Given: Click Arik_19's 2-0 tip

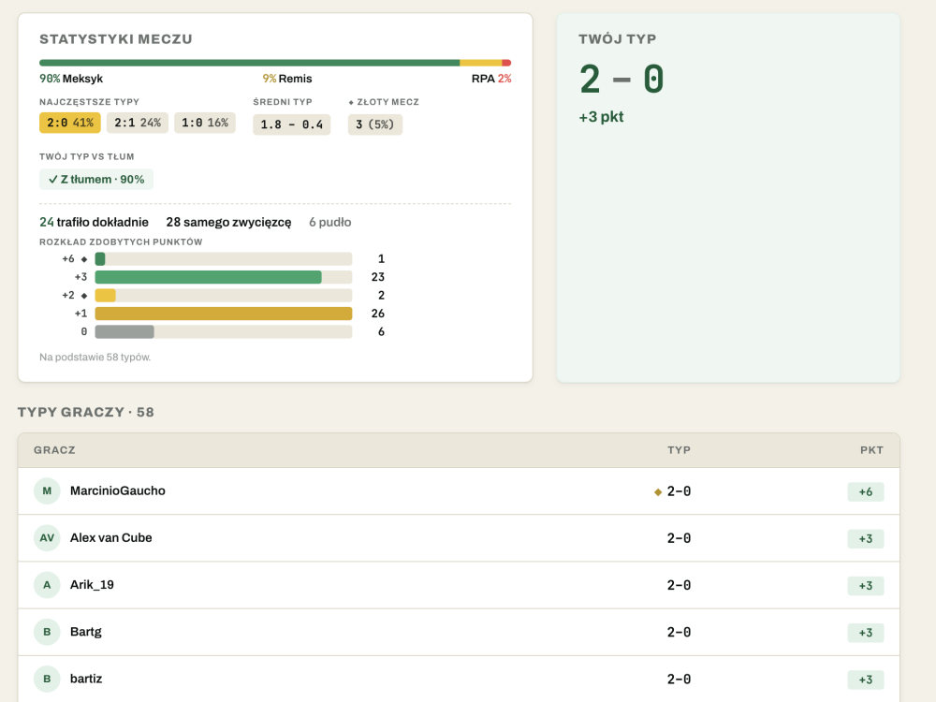Looking at the screenshot, I should pos(679,586).
